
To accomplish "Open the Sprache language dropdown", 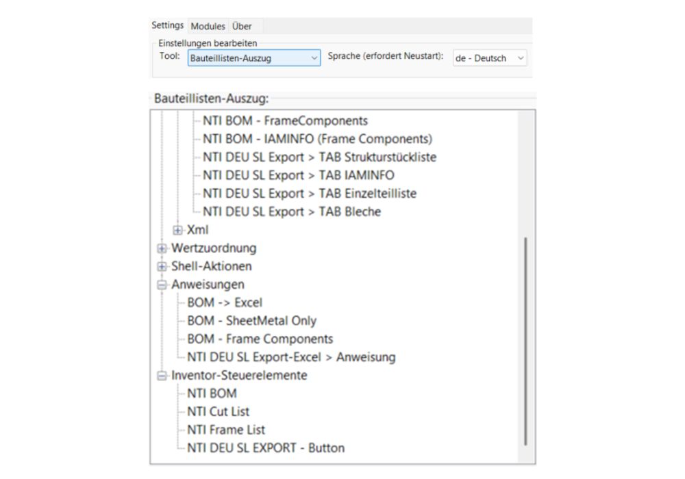I will [489, 58].
